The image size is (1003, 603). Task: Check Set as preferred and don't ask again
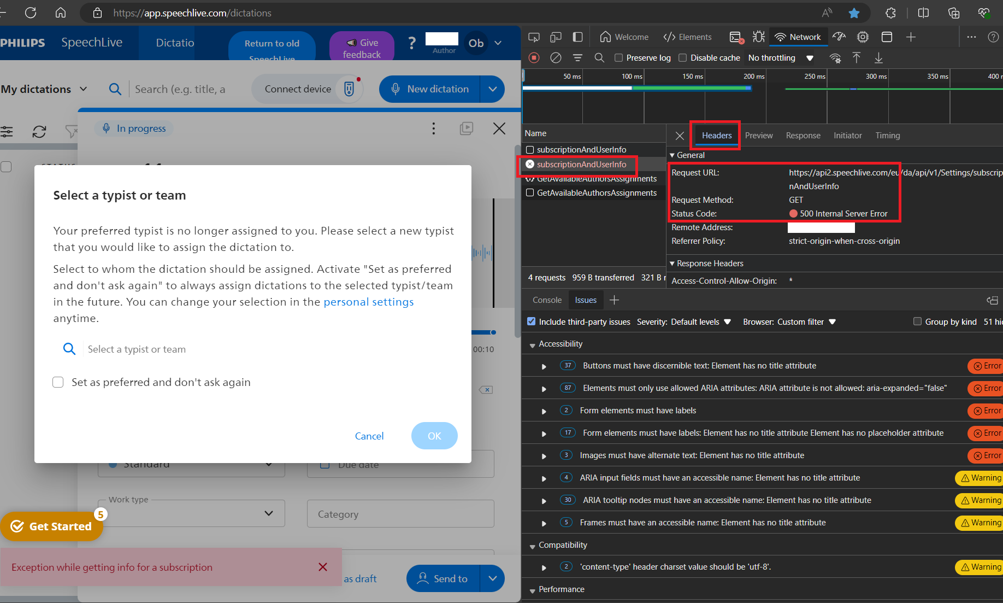point(58,382)
